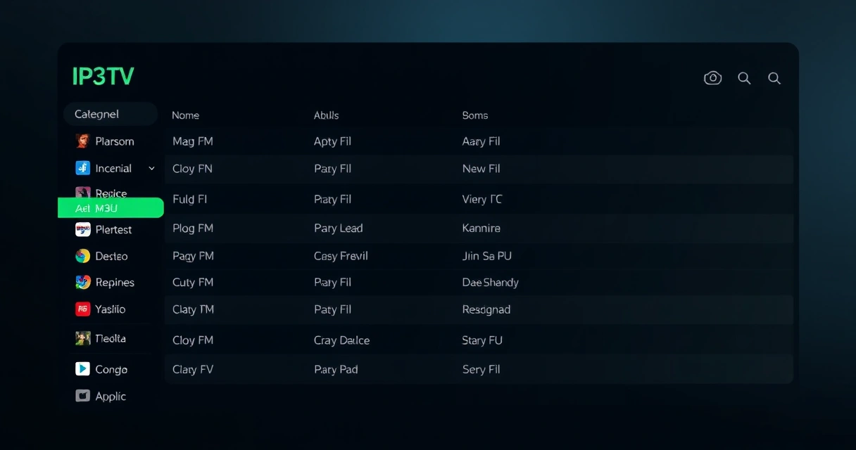The image size is (856, 450).
Task: Click the round Desteo icon
Action: click(x=82, y=256)
